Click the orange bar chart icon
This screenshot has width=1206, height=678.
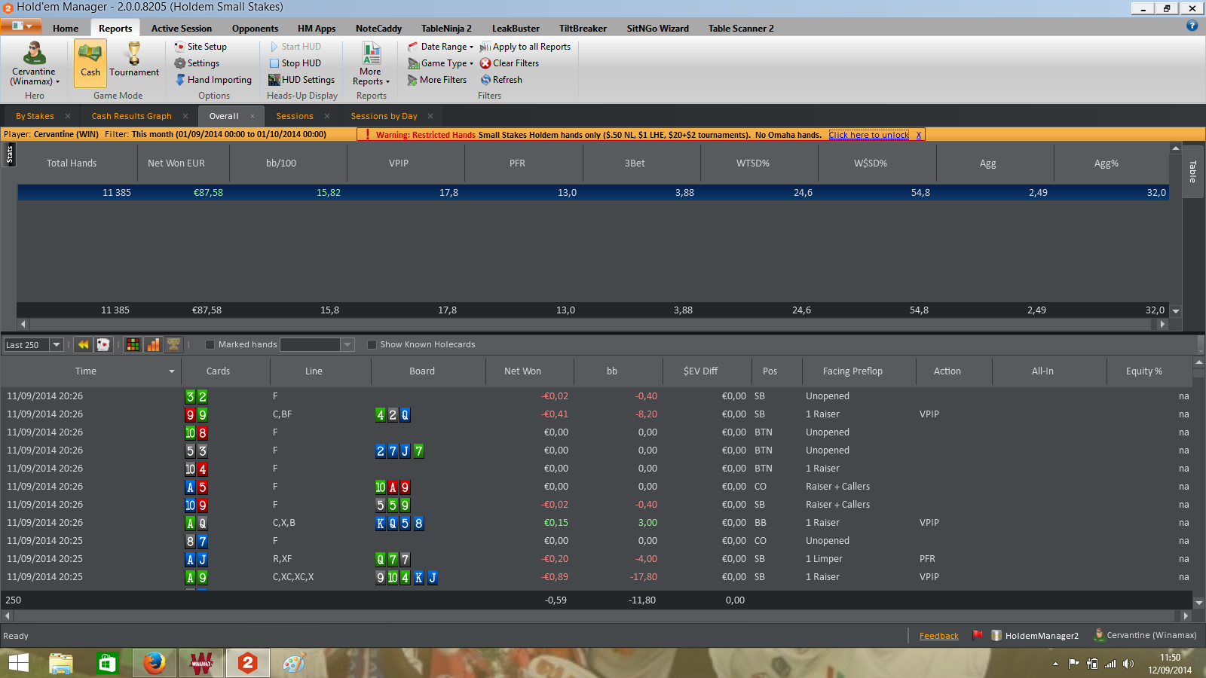tap(153, 344)
